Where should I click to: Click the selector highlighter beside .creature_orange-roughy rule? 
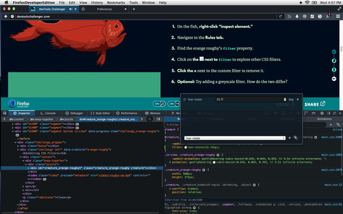[204, 170]
